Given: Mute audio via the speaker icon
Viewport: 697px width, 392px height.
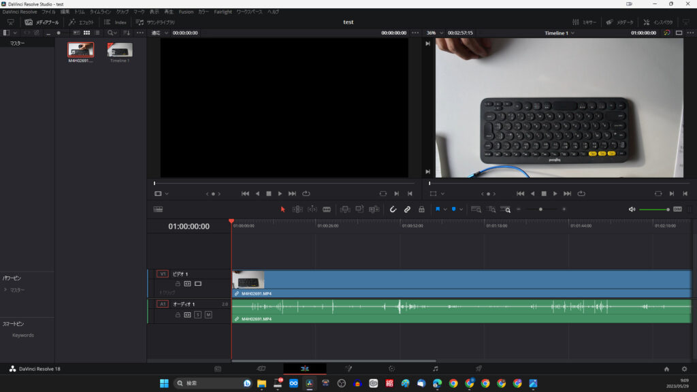Looking at the screenshot, I should click(x=632, y=210).
